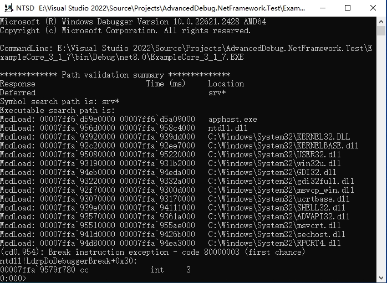Click the ADVAPI32.dll module path
This screenshot has width=387, height=283.
[279, 217]
